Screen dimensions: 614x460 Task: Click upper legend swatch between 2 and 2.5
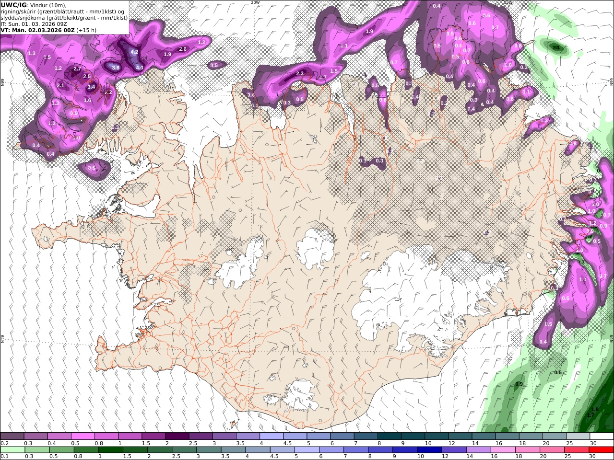click(x=177, y=436)
